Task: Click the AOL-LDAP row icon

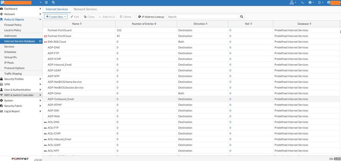Action: (46, 145)
